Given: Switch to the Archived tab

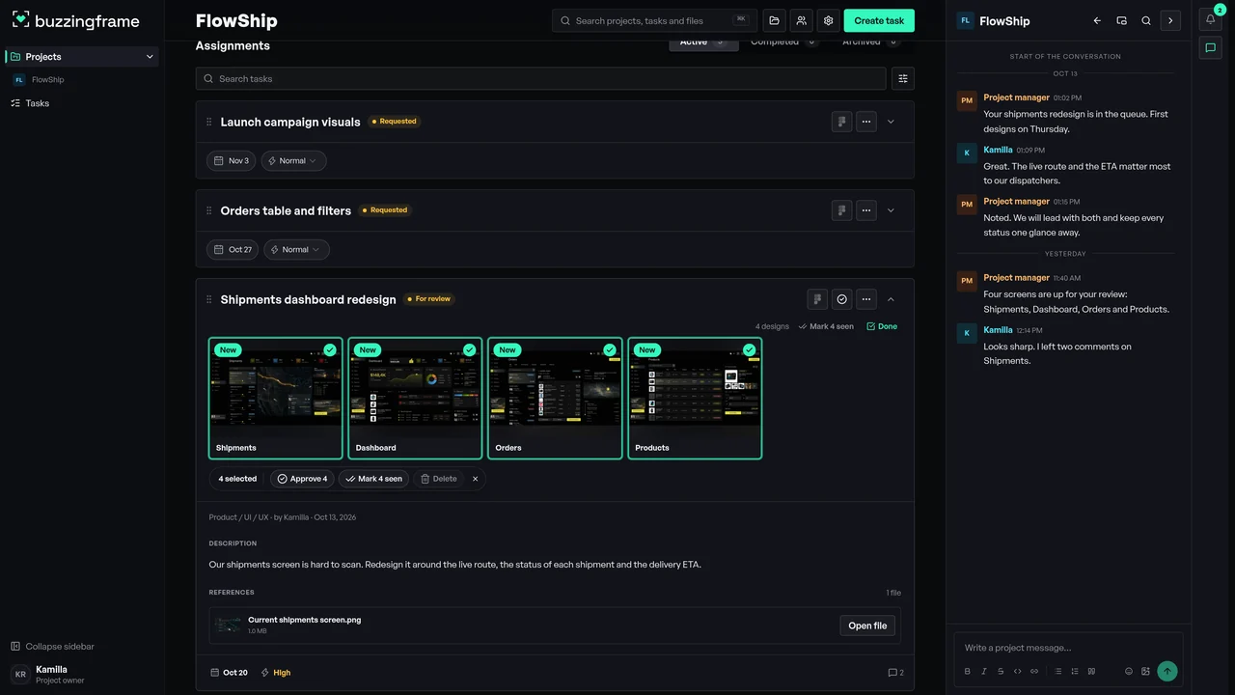Looking at the screenshot, I should [x=871, y=42].
